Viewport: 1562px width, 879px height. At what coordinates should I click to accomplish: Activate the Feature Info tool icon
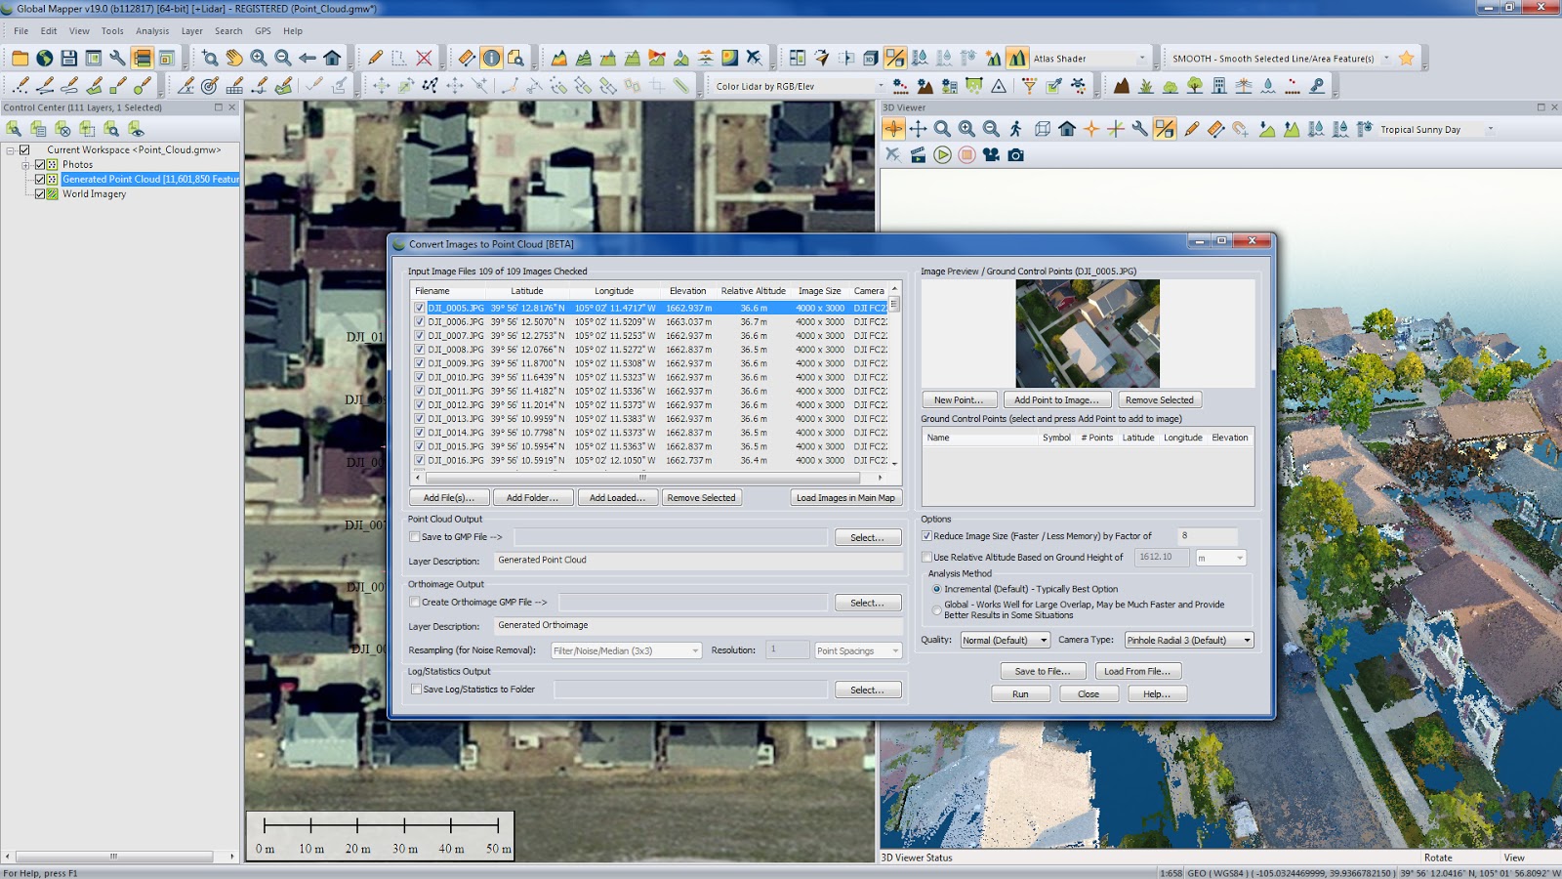(x=491, y=59)
